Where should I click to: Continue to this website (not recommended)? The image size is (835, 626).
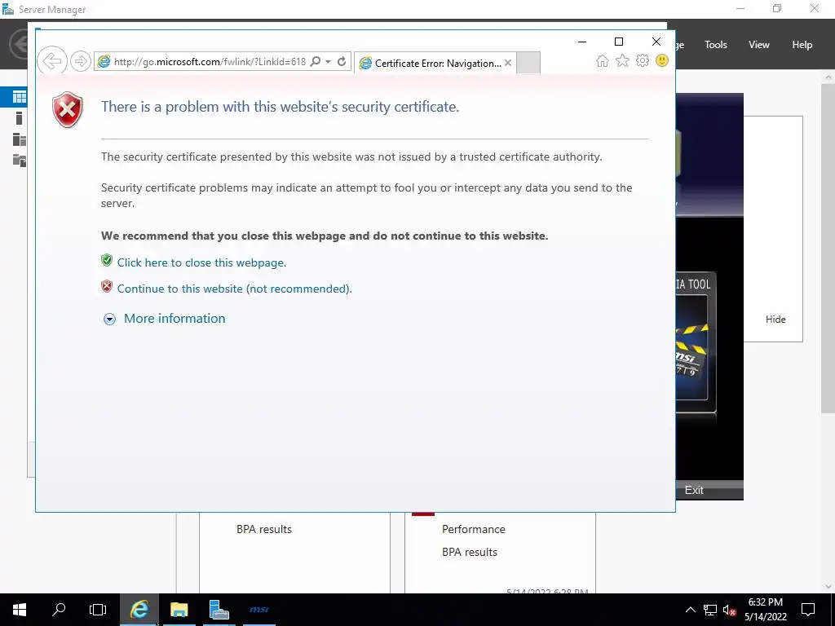(x=234, y=289)
